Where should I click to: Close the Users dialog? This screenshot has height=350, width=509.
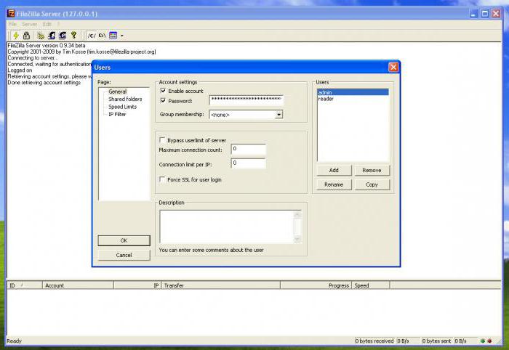pos(393,67)
